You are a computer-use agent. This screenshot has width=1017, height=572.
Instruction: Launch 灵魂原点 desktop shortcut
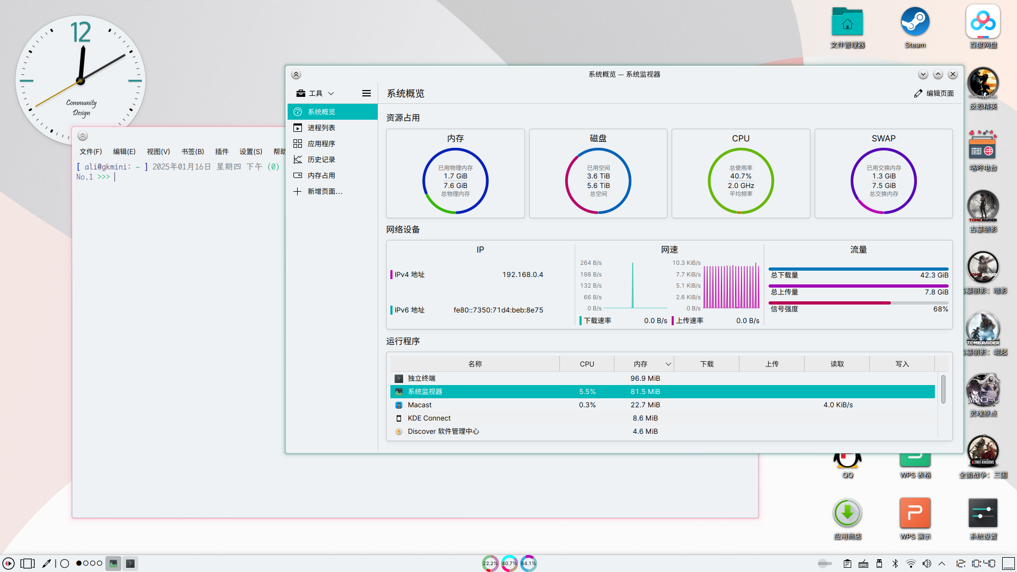tap(983, 396)
